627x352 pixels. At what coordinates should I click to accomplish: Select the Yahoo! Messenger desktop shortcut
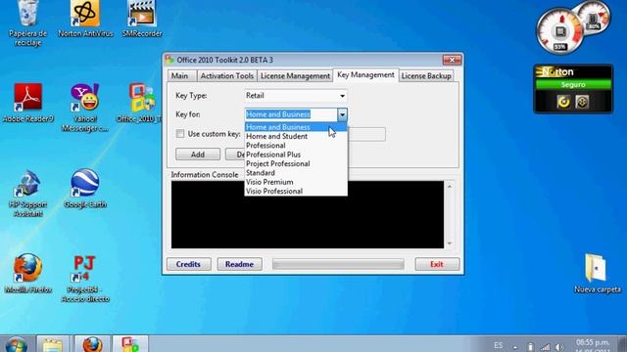pos(85,107)
